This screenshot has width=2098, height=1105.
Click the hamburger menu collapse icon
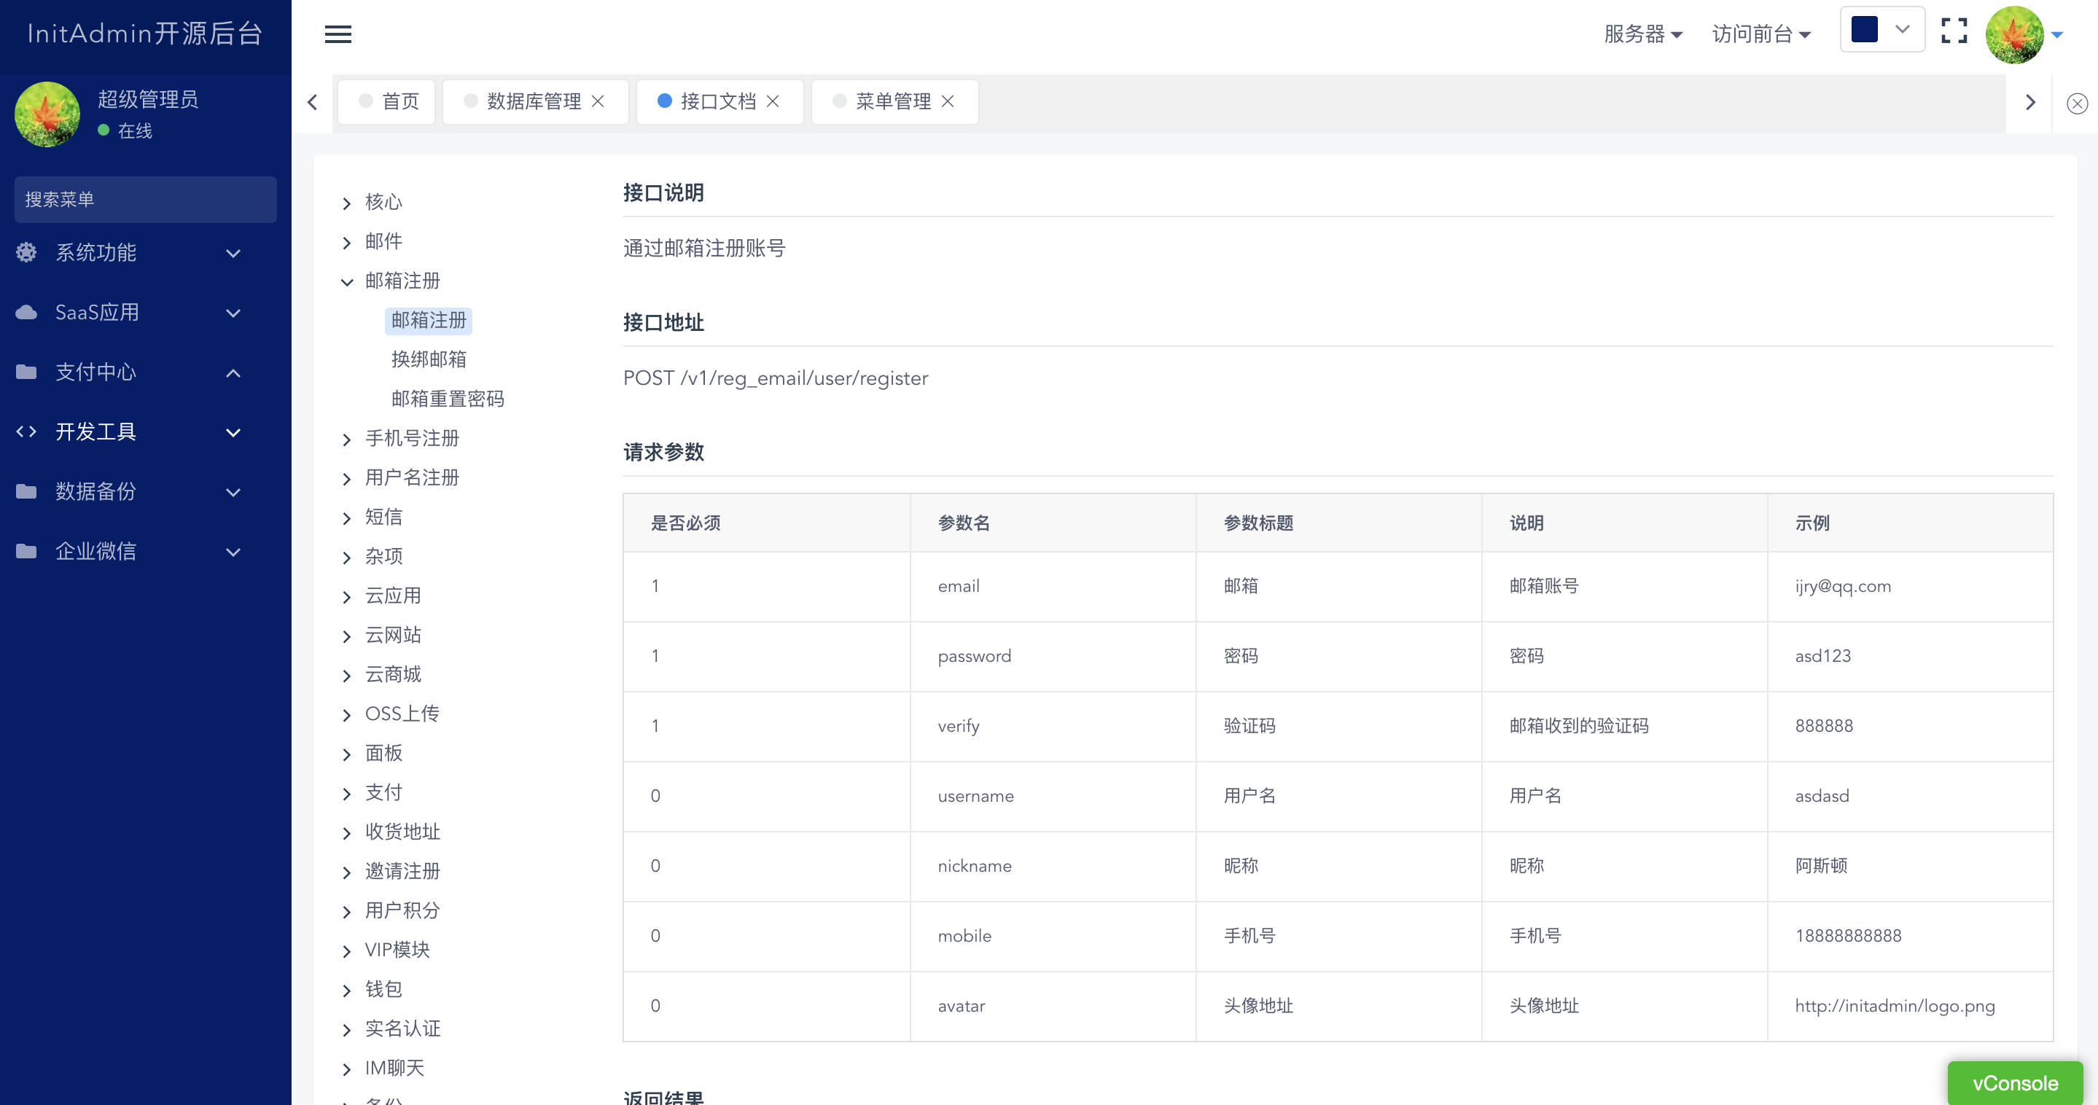click(x=338, y=34)
